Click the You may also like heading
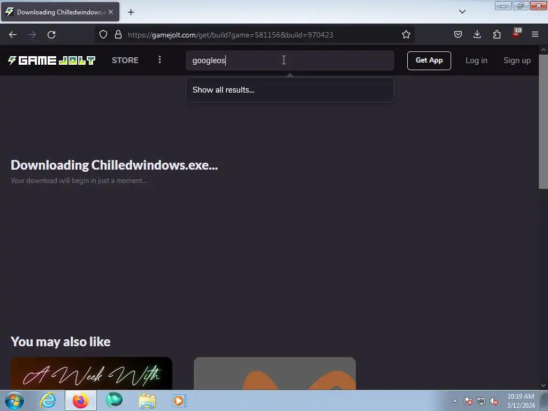The width and height of the screenshot is (548, 411). (60, 341)
